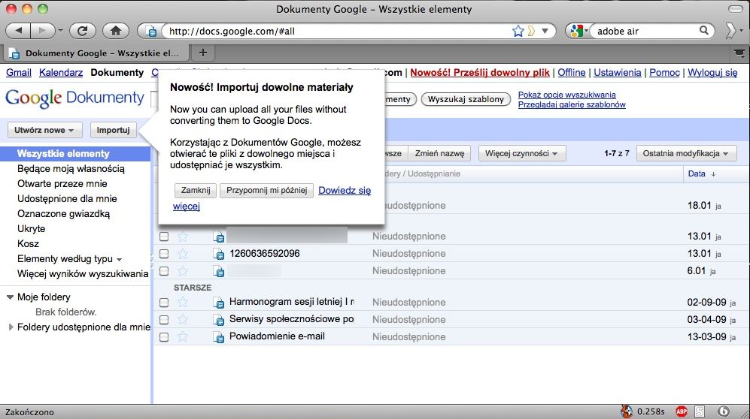Tick checkbox for Serwisy społecznościowe document

coord(164,320)
